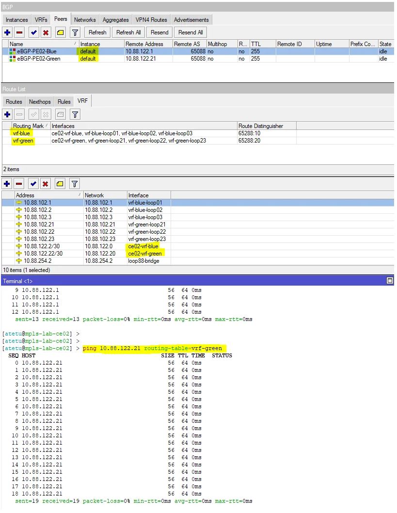Sort peers by Name column header
The image size is (397, 513).
click(x=43, y=44)
